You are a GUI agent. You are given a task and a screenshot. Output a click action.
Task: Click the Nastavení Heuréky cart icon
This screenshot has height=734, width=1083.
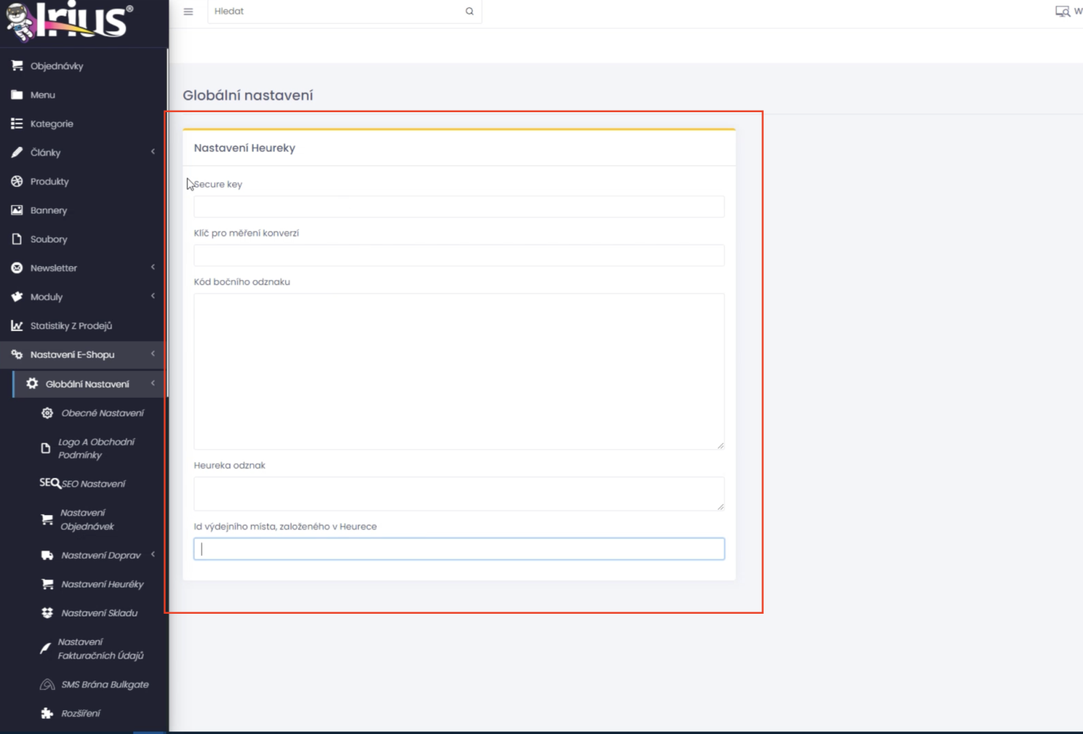pyautogui.click(x=47, y=584)
